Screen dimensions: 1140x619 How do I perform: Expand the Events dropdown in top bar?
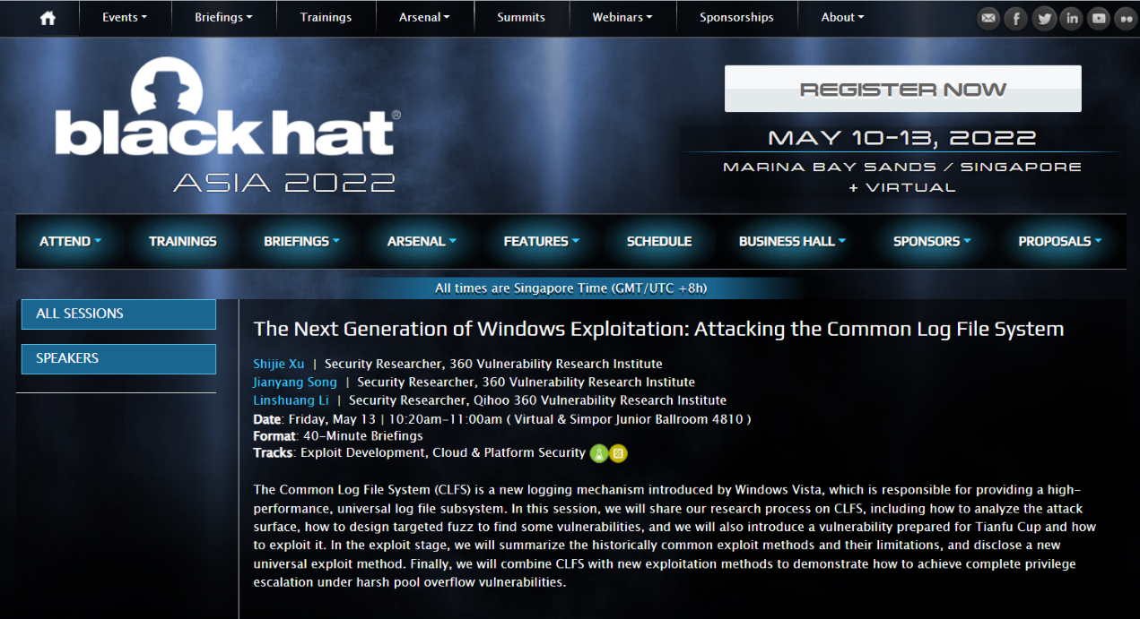[124, 17]
